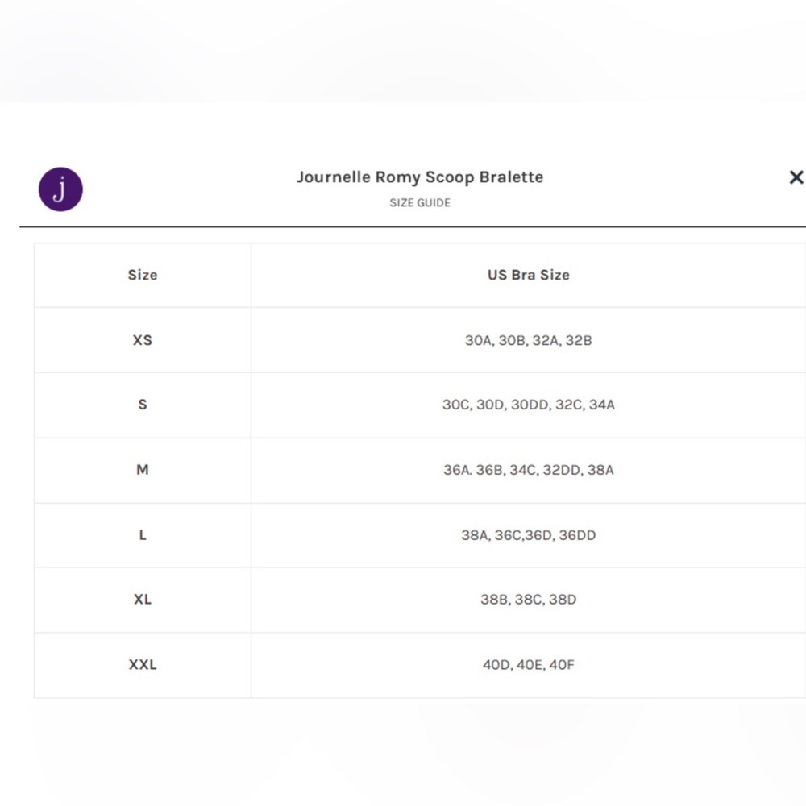Click the S size row label
Image resolution: width=806 pixels, height=806 pixels.
click(x=143, y=405)
